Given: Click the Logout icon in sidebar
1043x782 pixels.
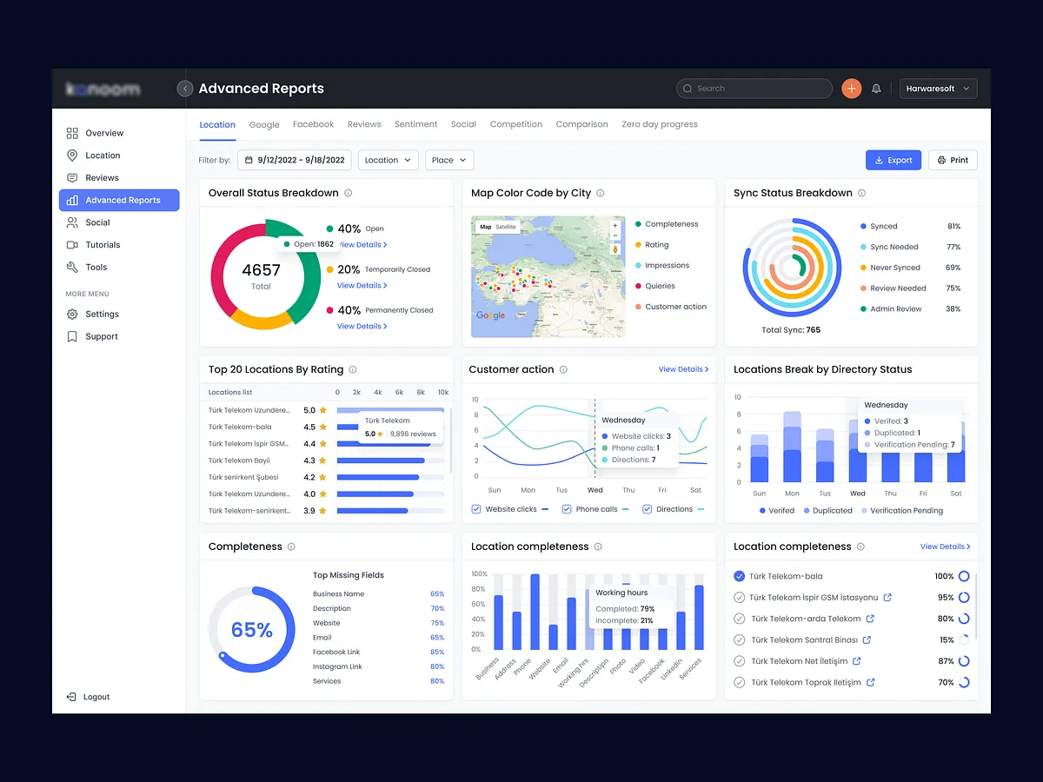Looking at the screenshot, I should (72, 697).
